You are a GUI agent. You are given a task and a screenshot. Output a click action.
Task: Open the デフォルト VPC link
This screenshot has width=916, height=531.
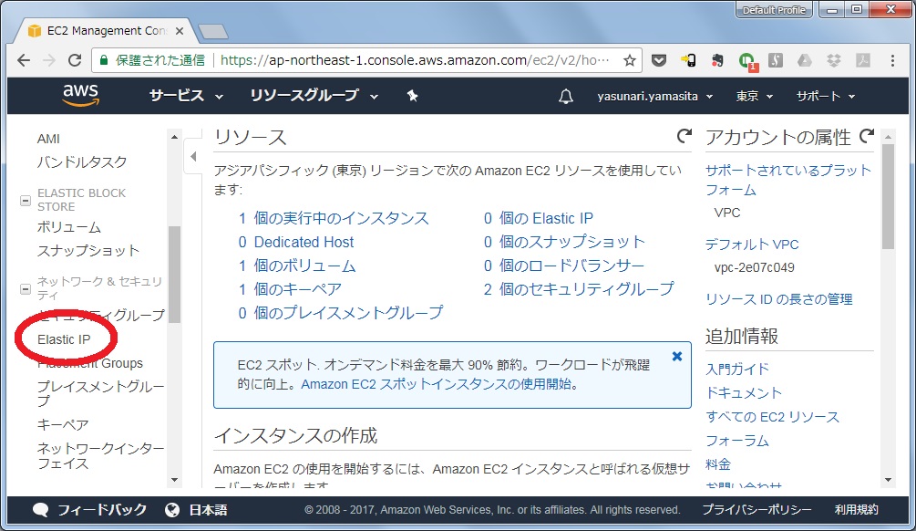tap(752, 245)
